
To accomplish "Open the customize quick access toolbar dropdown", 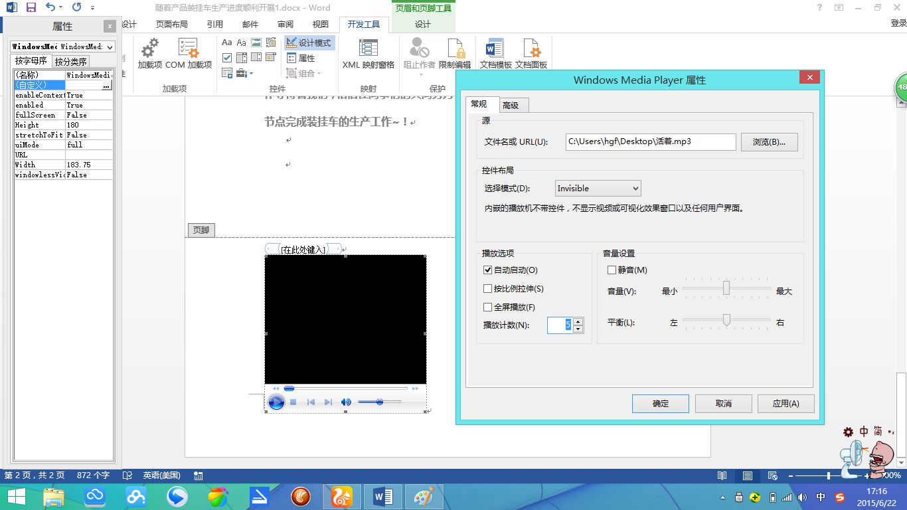I will click(92, 8).
